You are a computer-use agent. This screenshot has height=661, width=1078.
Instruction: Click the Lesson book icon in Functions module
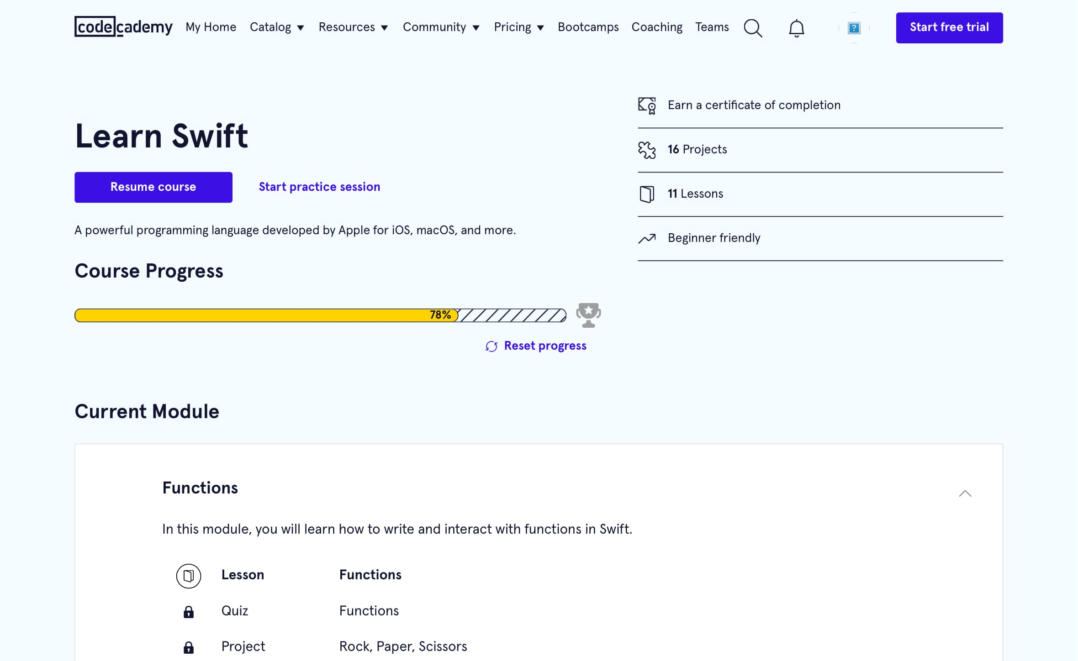click(x=189, y=576)
